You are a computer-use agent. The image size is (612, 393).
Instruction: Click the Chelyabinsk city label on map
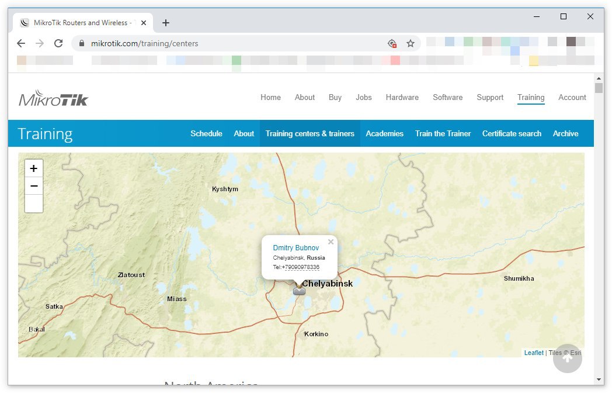pos(328,284)
